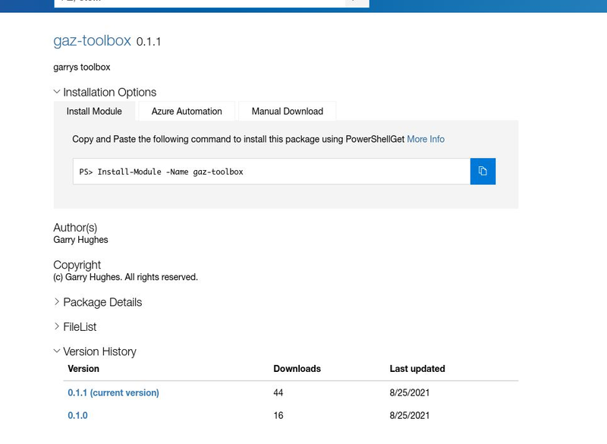Image resolution: width=607 pixels, height=444 pixels.
Task: Select the Install Module tab
Action: click(94, 111)
